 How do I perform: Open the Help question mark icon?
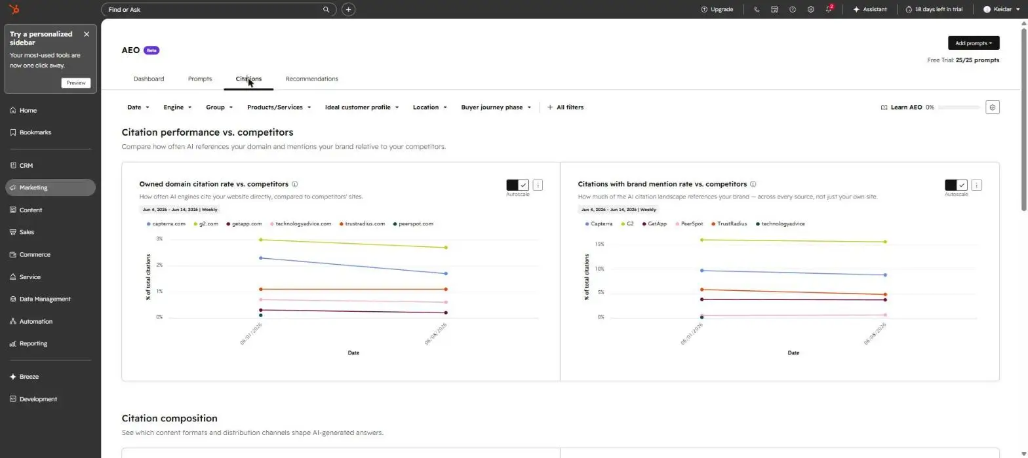(793, 10)
